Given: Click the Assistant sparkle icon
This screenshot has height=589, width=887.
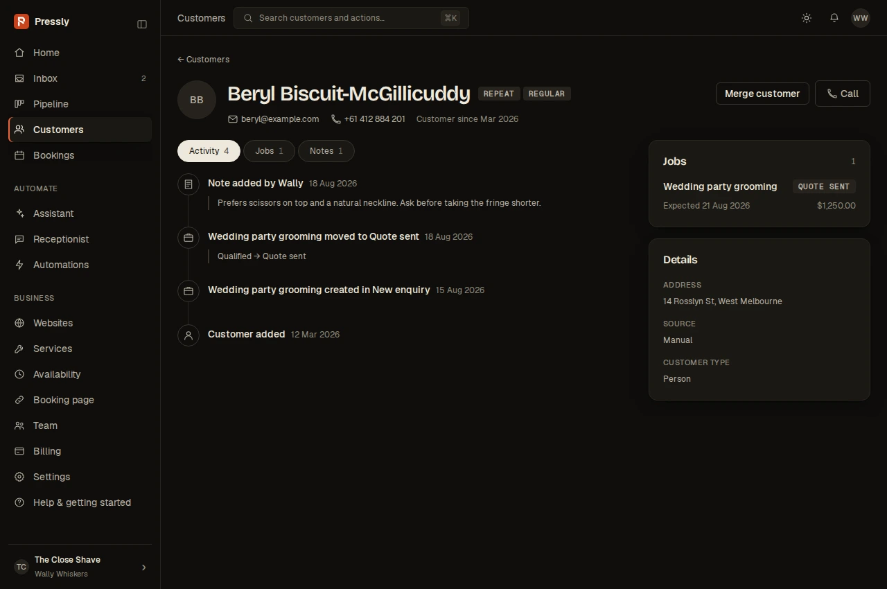Looking at the screenshot, I should coord(19,213).
